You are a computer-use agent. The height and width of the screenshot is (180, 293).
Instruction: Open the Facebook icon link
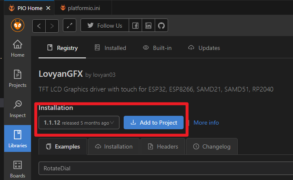pos(135,25)
